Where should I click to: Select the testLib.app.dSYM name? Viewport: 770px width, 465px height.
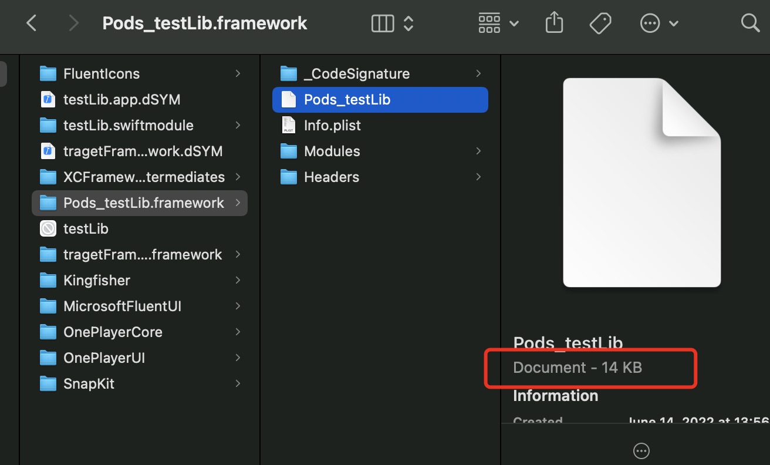[x=121, y=100]
